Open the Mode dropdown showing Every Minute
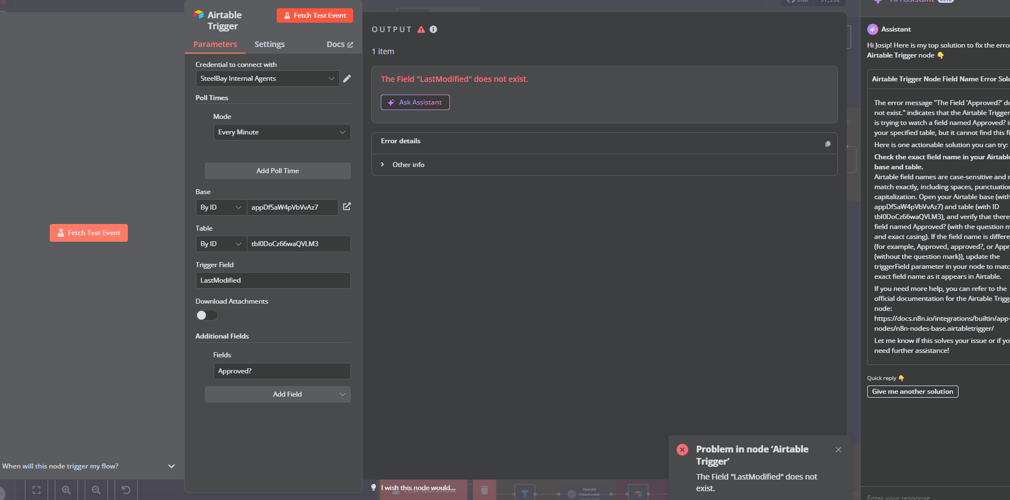This screenshot has height=500, width=1010. (x=282, y=132)
